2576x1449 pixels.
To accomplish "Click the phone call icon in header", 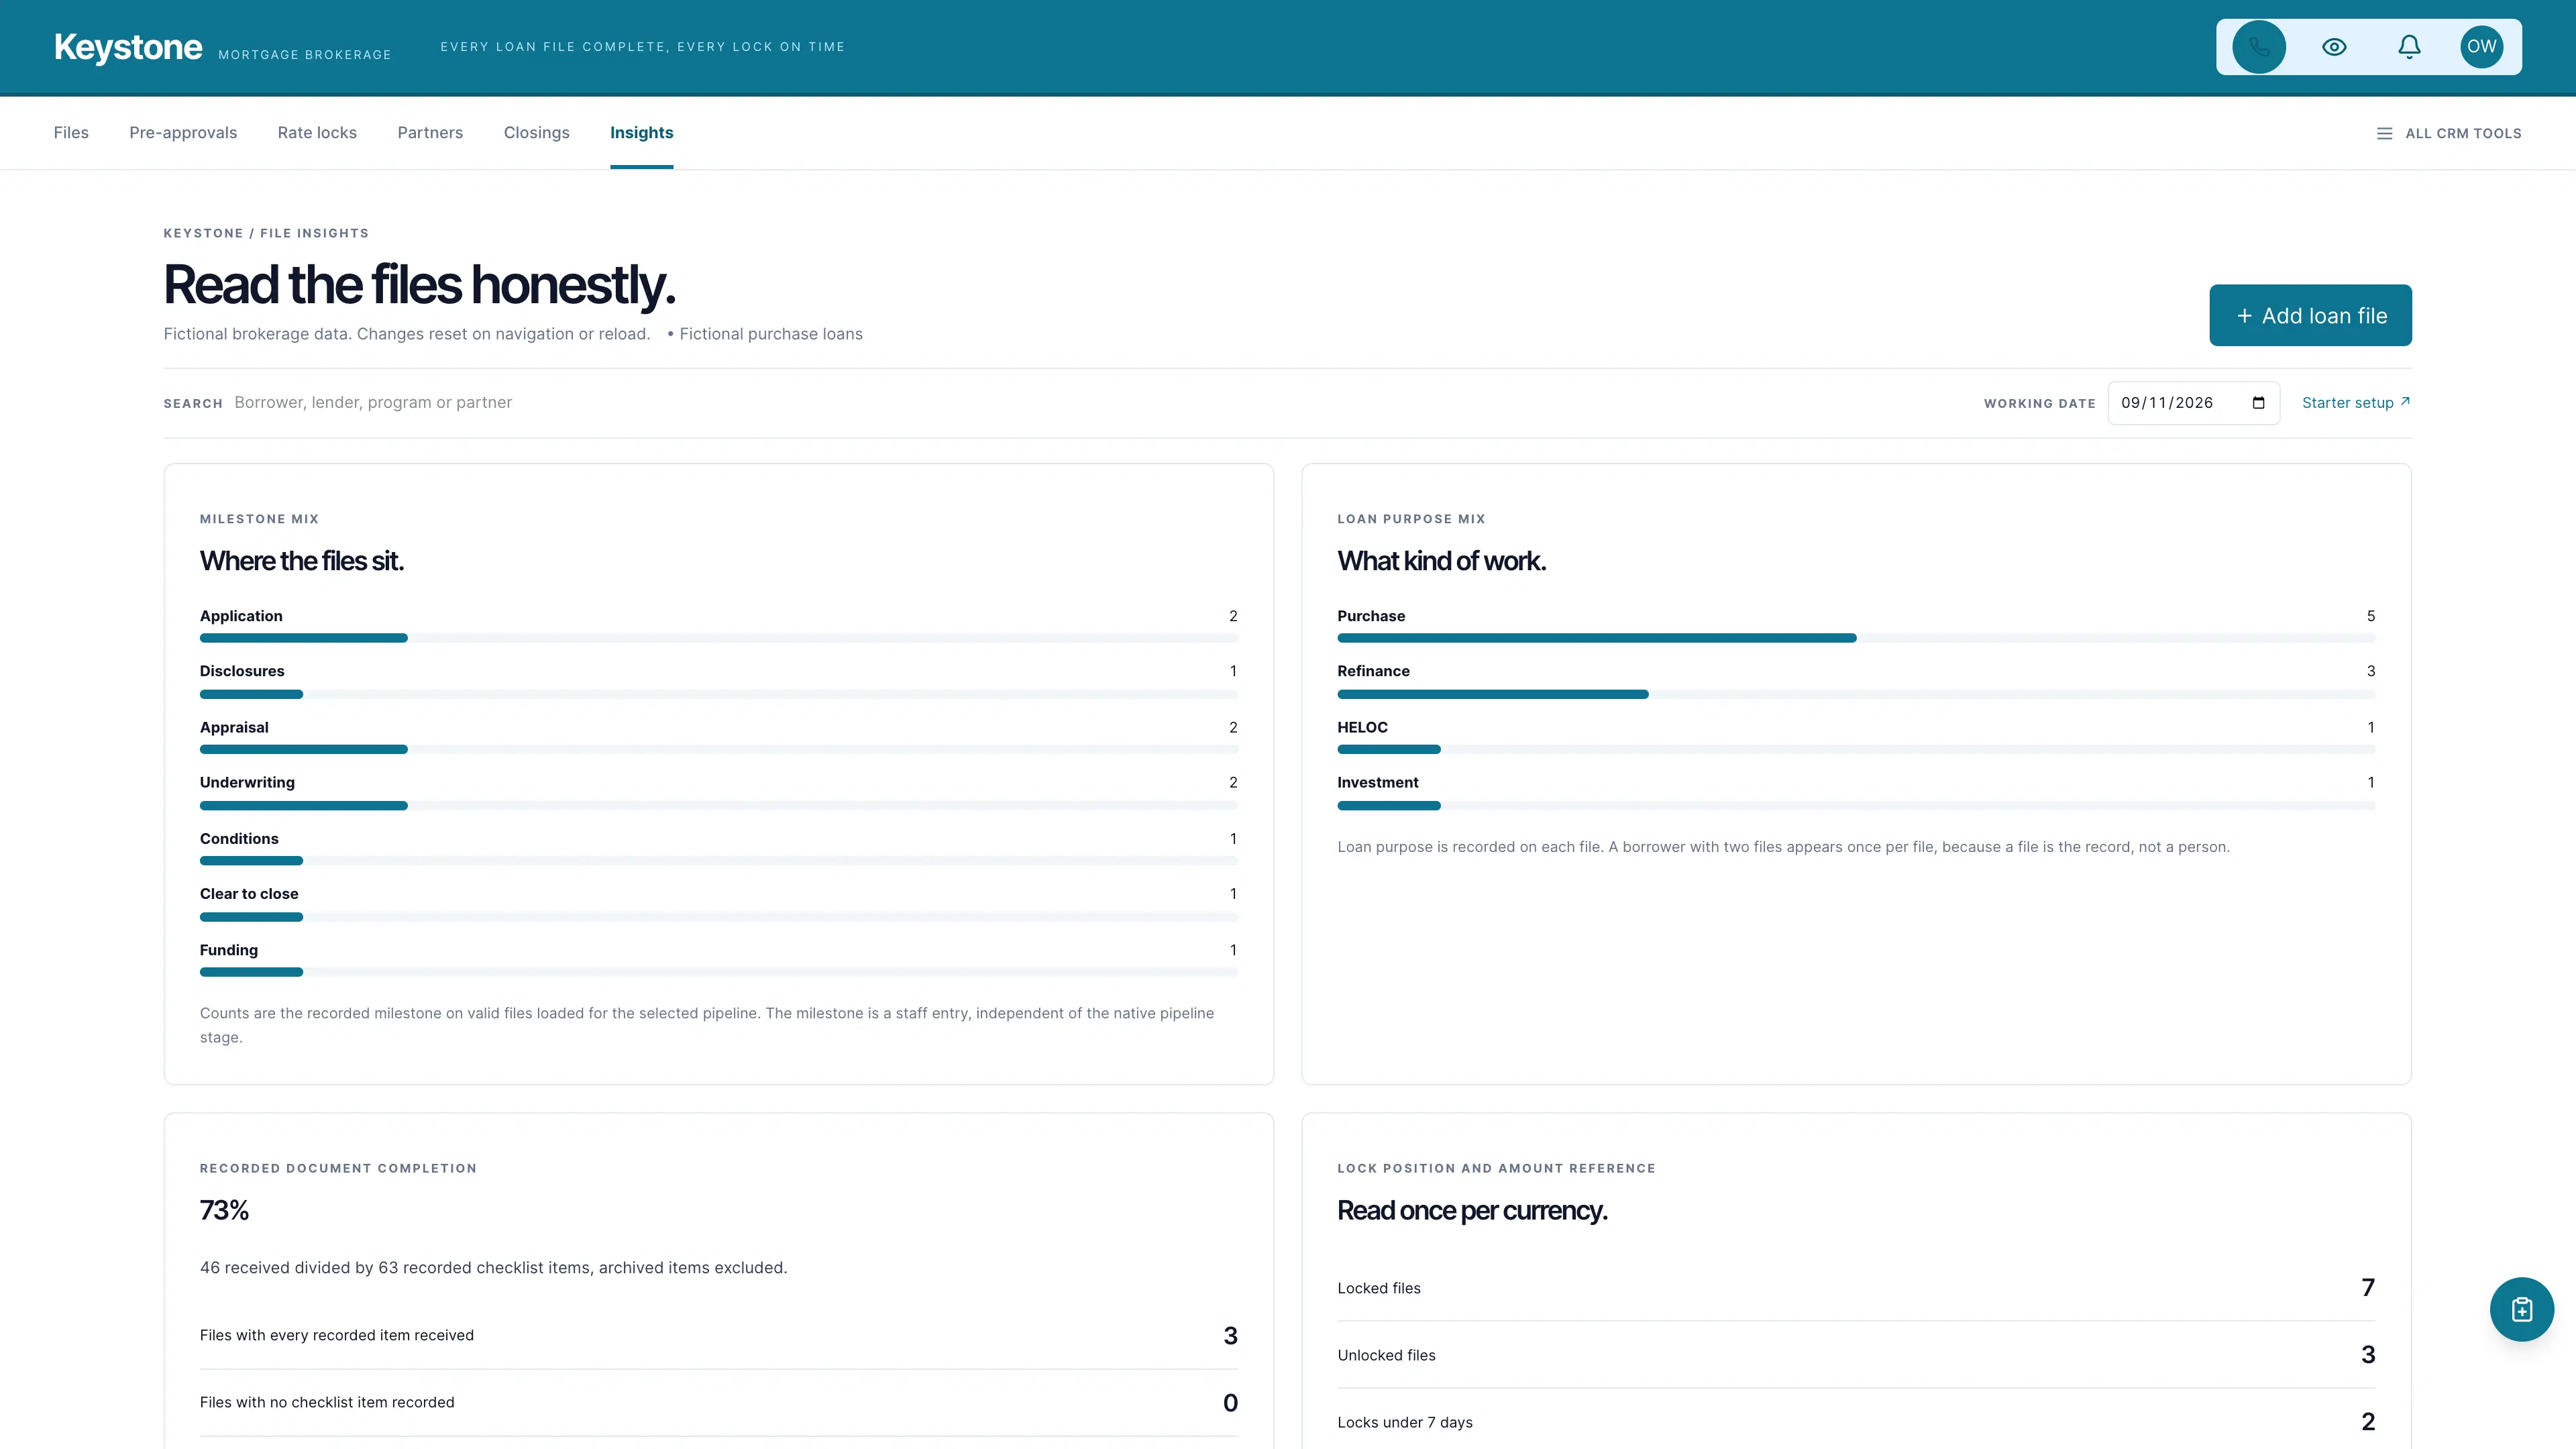I will [2259, 47].
